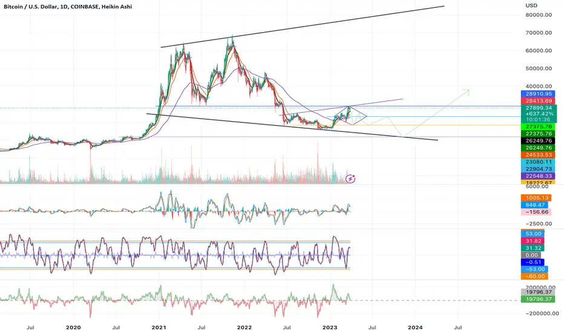This screenshot has height=333, width=564.
Task: Select the 80000.00 price axis label
Action: [539, 15]
